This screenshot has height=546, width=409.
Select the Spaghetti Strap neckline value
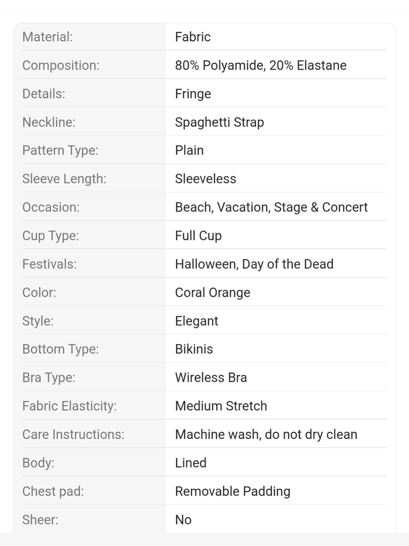tap(219, 122)
